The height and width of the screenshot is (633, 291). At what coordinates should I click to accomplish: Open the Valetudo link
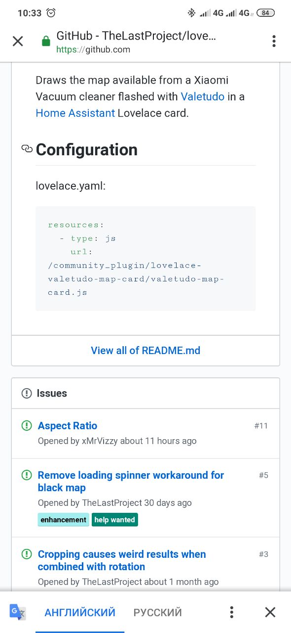pyautogui.click(x=203, y=96)
